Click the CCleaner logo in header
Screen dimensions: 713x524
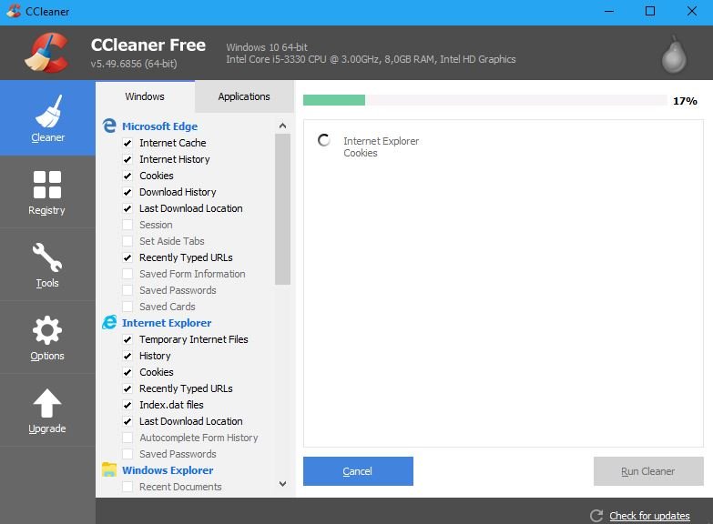(x=46, y=53)
